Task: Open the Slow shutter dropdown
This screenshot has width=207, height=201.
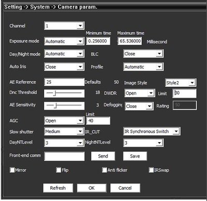Action: click(64, 132)
